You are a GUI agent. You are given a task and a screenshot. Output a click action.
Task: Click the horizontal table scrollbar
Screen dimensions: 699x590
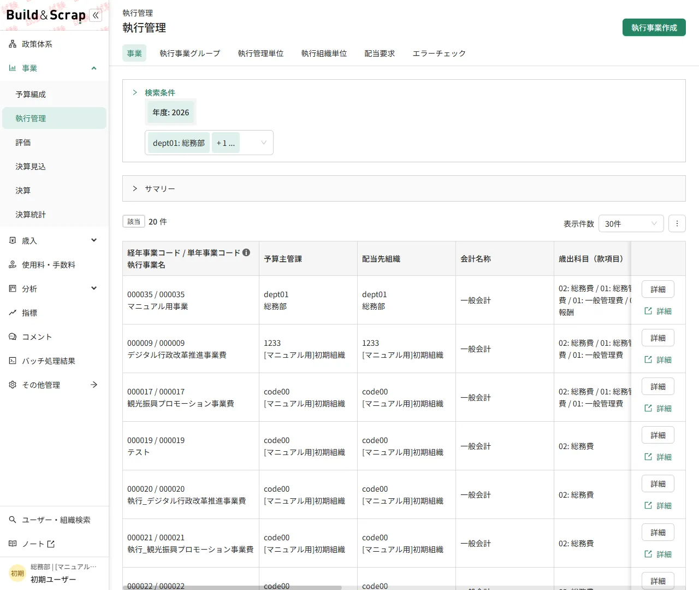click(x=232, y=588)
